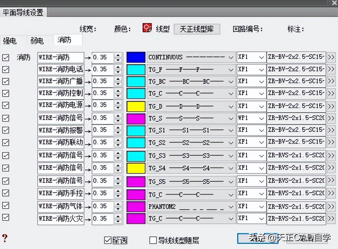The height and width of the screenshot is (249, 338).
Task: Click the blue color swatch on WIRE-消防 row
Action: point(136,57)
